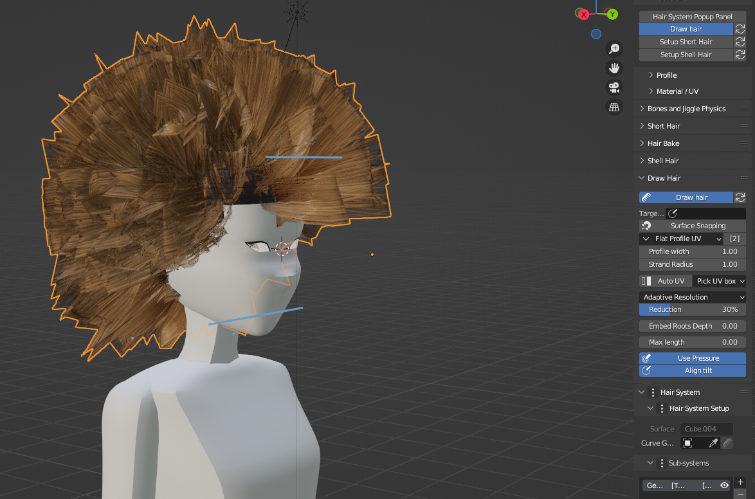Image resolution: width=755 pixels, height=499 pixels.
Task: Collapse profile settings arrow left of Flat Profile UV
Action: tap(646, 239)
